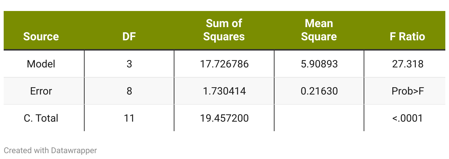Viewport: 449px width, 159px height.
Task: Click the DF column header
Action: pyautogui.click(x=129, y=37)
